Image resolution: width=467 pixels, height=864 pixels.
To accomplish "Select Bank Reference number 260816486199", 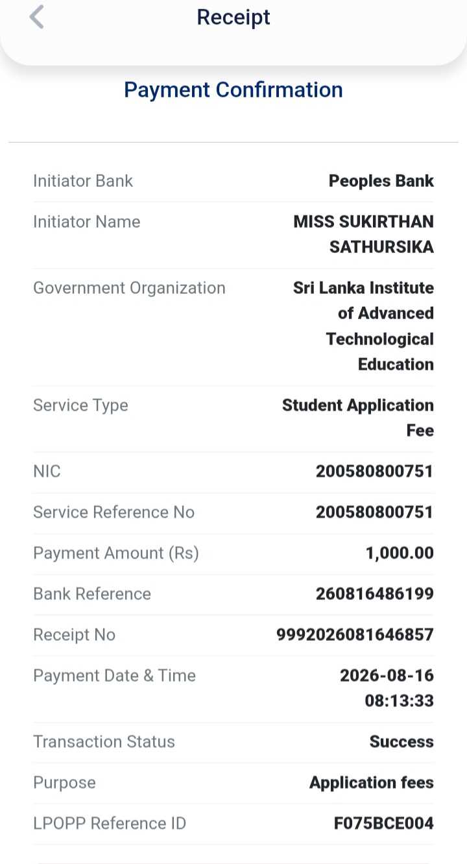I will click(x=374, y=594).
